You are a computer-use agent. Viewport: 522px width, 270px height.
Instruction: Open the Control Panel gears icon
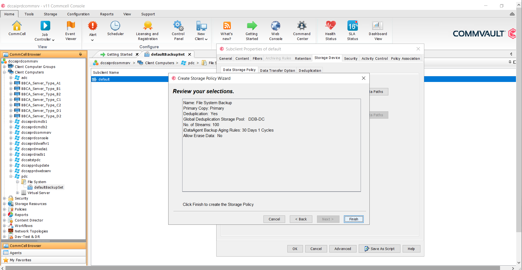(178, 26)
